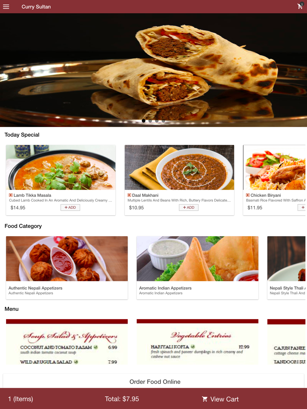Open the cart icon in header
The image size is (307, 409).
[x=300, y=6]
